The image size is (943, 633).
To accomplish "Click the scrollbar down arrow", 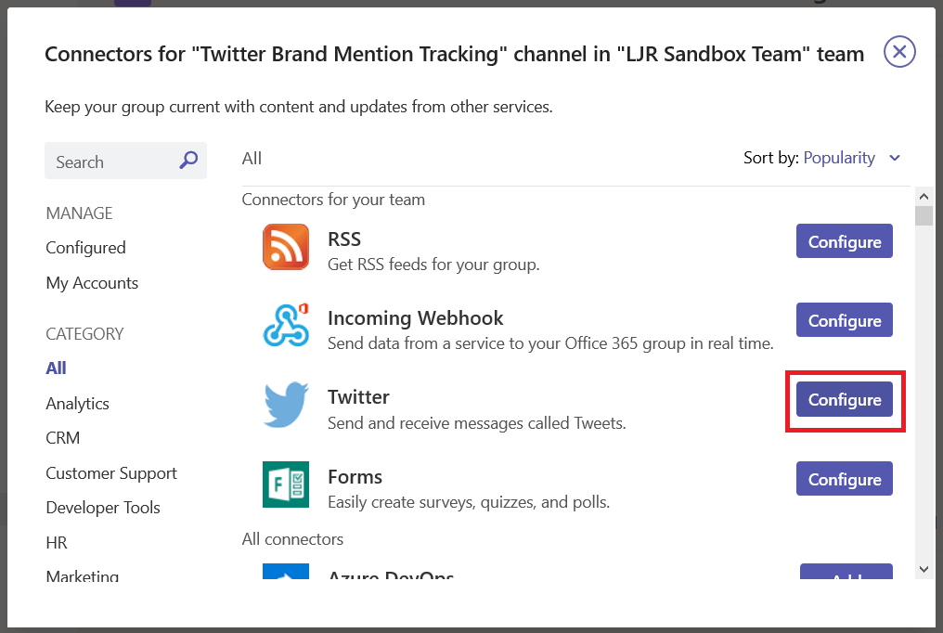I will tap(924, 569).
